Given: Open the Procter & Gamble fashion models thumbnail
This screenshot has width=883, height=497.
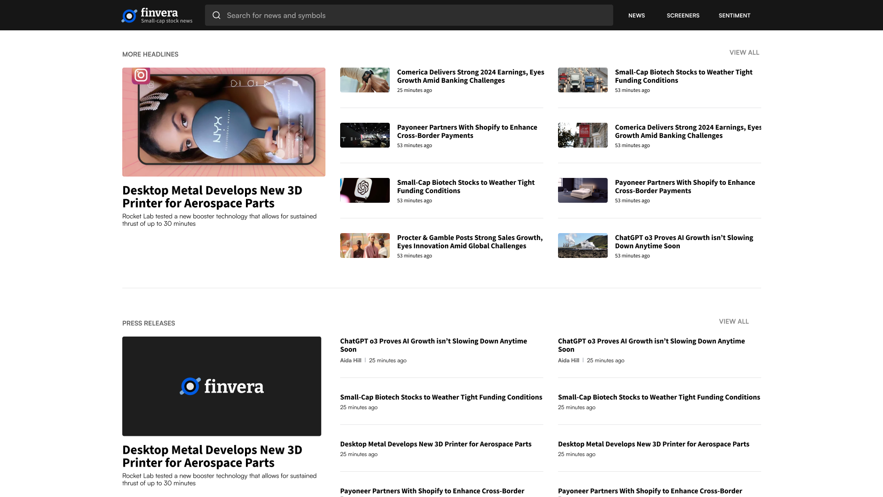Looking at the screenshot, I should point(365,246).
